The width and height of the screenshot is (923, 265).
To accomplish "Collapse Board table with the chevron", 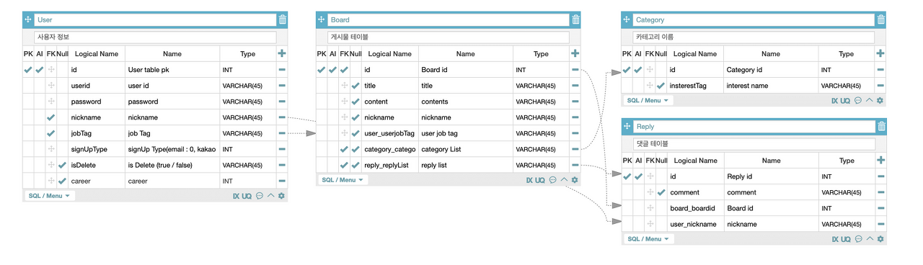I will tap(564, 180).
